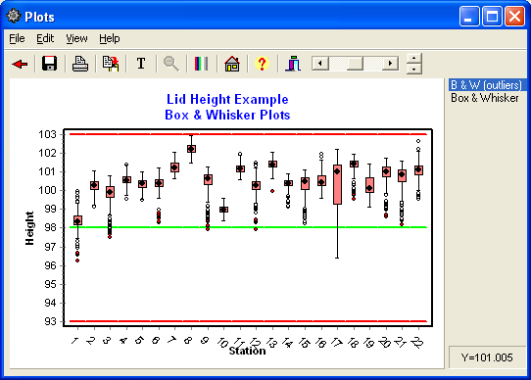Click the building tower toolbar icon
The image size is (531, 380).
coord(293,64)
